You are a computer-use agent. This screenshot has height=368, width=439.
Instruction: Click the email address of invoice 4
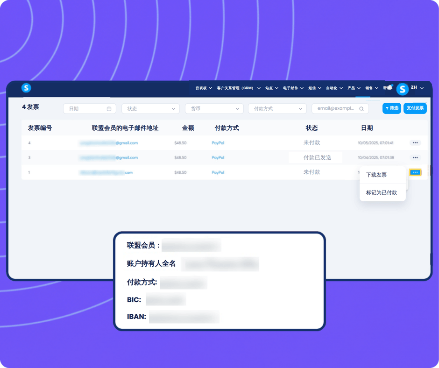tap(109, 143)
